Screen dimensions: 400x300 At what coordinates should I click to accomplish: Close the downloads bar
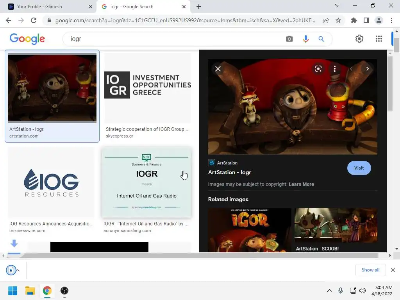point(393,270)
